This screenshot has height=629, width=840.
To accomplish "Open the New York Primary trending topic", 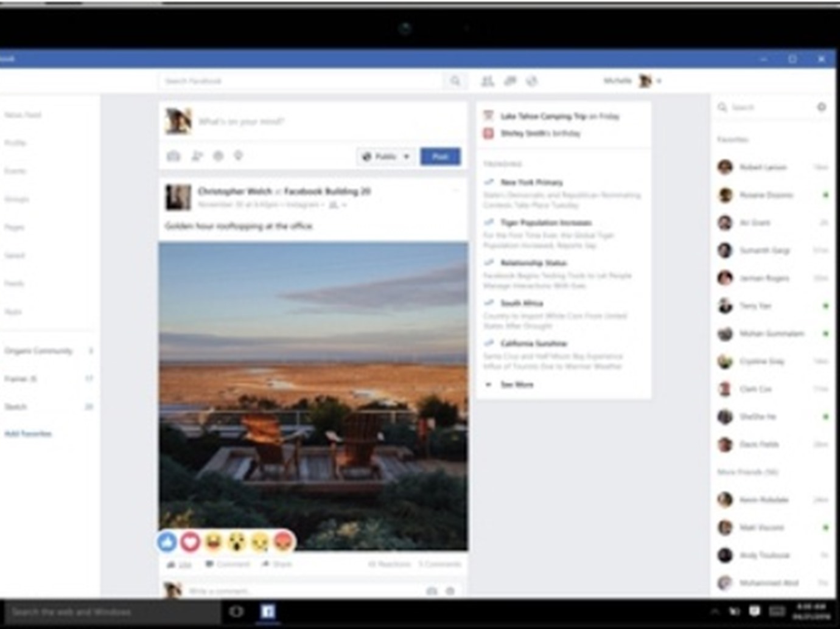I will pos(531,182).
